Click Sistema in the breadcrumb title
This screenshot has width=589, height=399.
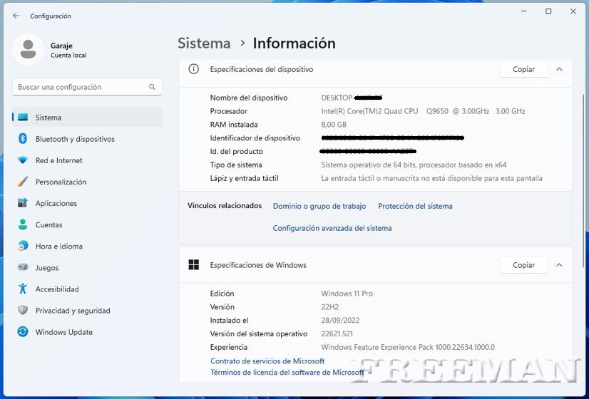[204, 43]
